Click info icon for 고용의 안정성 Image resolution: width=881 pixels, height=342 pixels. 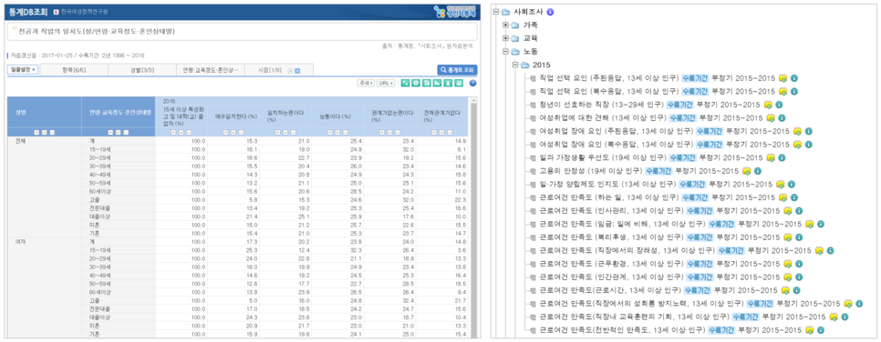click(x=758, y=170)
